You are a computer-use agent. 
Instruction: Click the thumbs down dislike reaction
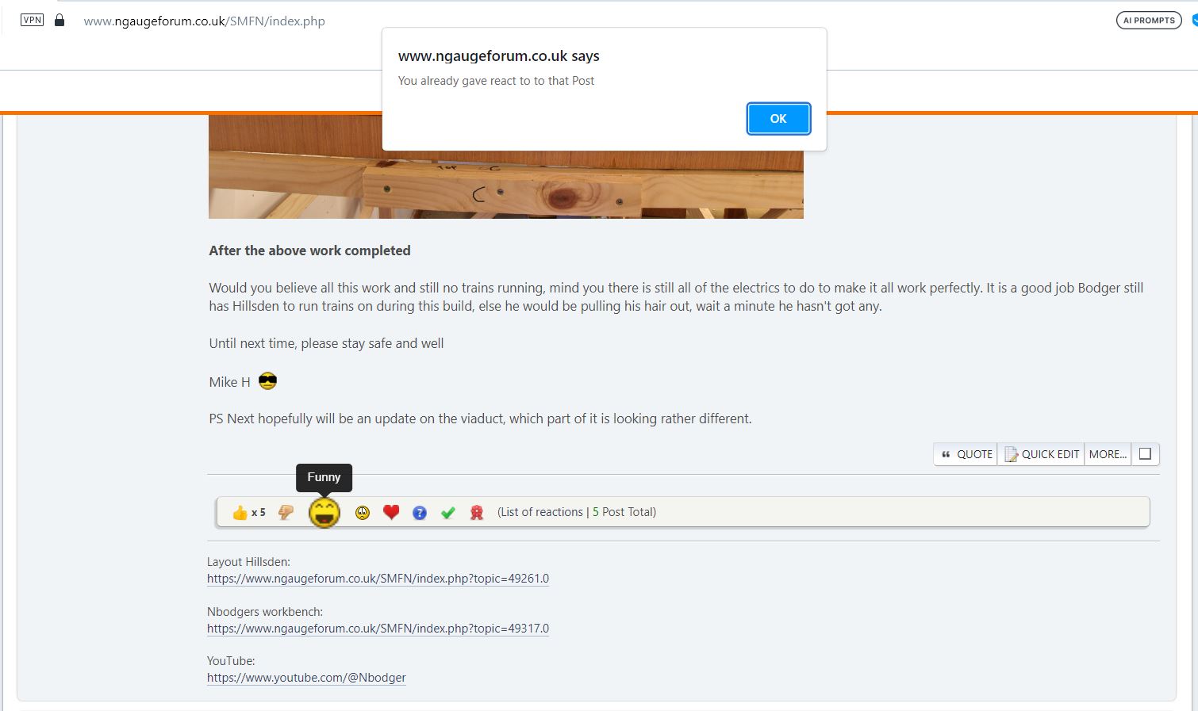(286, 513)
